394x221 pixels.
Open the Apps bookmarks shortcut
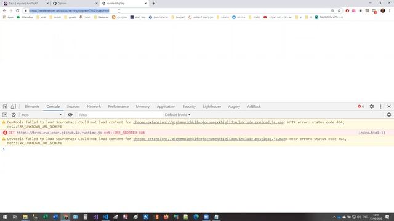(8, 17)
